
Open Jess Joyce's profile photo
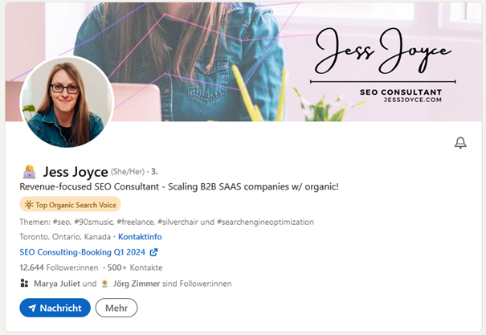click(67, 102)
